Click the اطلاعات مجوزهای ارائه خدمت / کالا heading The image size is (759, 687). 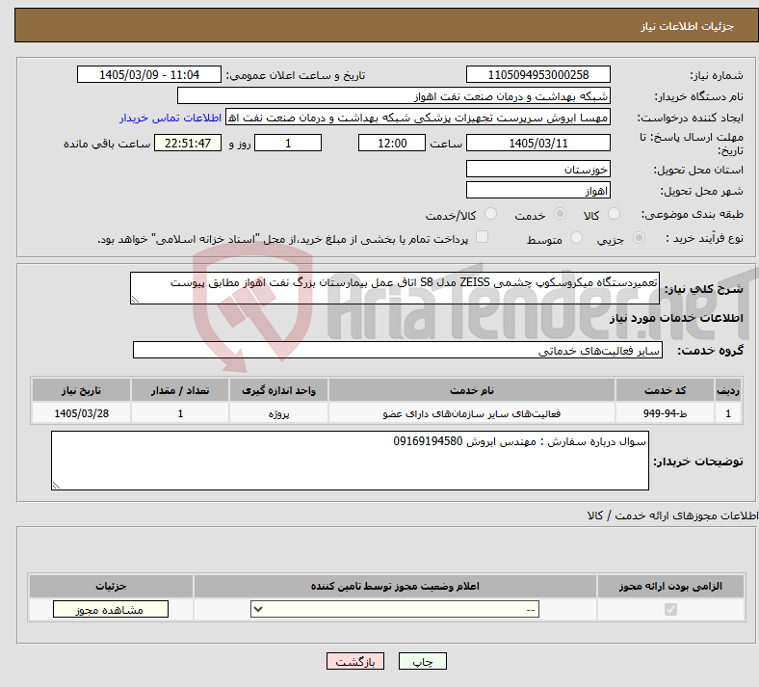pyautogui.click(x=672, y=515)
